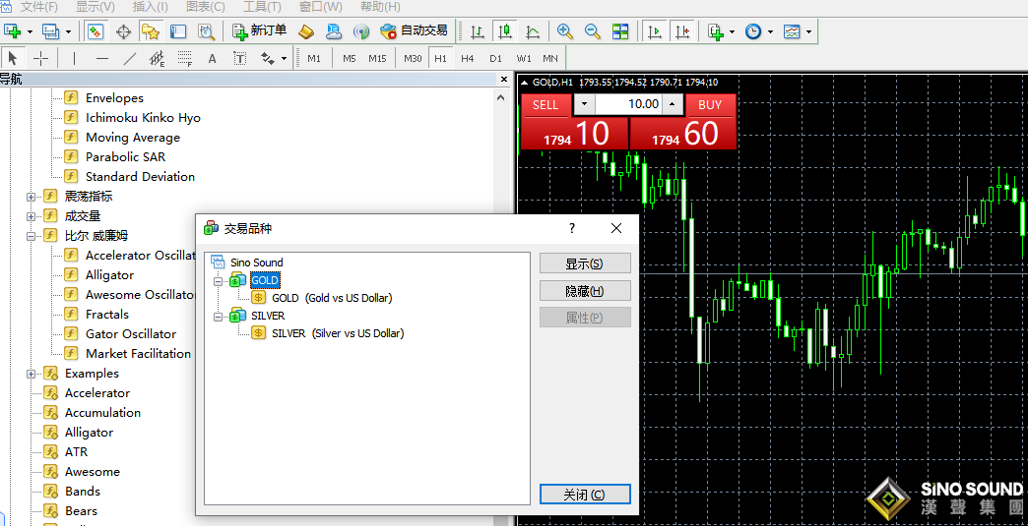Open the Profiles toolbar icon

tap(51, 30)
